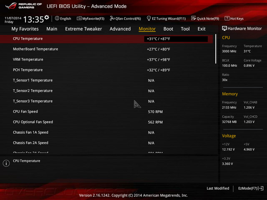Click the 570 RPM value
Screen dimensions: 267x200
155,112
